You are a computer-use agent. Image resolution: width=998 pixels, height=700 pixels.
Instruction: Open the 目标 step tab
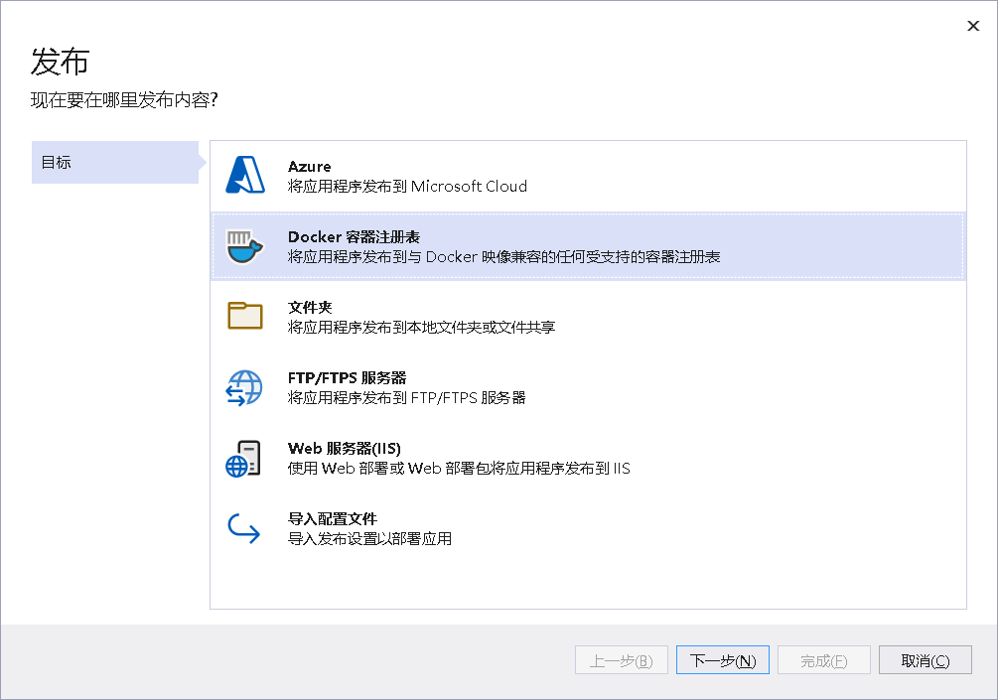114,163
